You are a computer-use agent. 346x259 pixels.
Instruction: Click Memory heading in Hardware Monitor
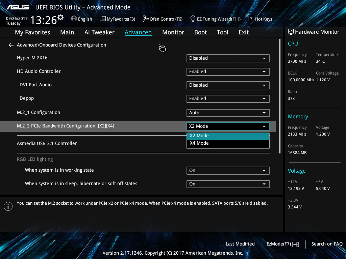click(298, 117)
